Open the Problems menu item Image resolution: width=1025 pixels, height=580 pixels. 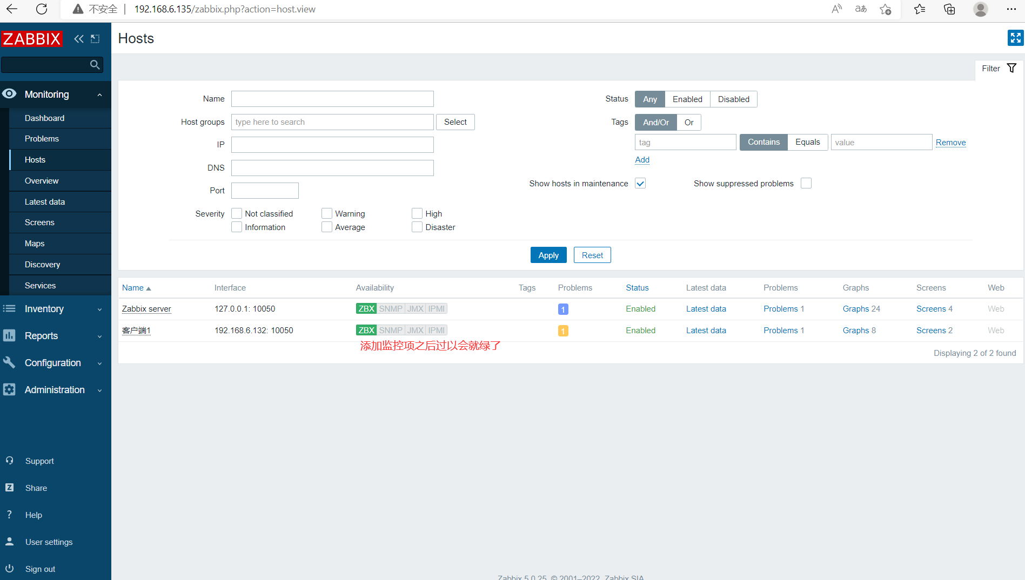pyautogui.click(x=60, y=139)
